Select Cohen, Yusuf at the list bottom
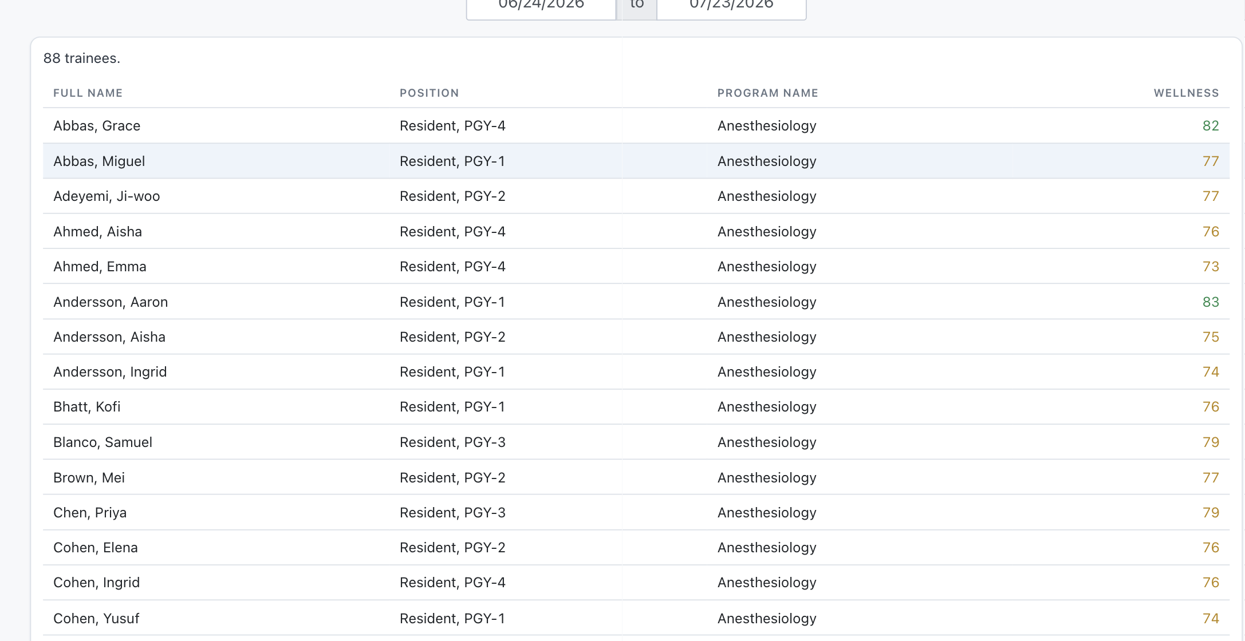Screen dimensions: 1245x641 (x=636, y=618)
